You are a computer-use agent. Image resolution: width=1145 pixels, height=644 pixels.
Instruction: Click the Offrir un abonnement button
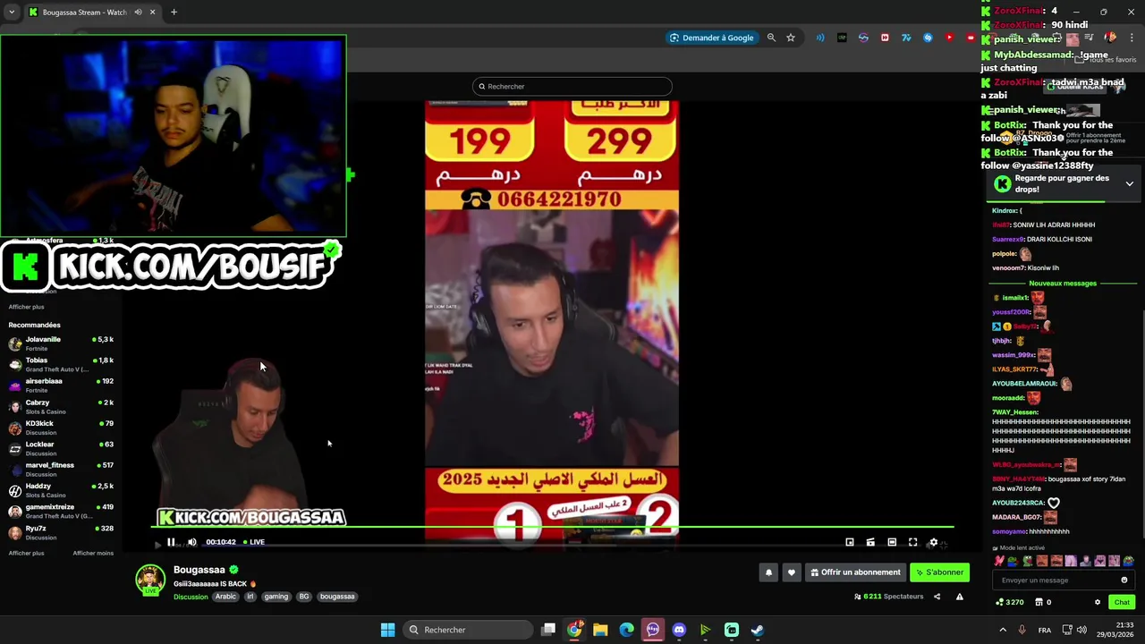tap(855, 572)
